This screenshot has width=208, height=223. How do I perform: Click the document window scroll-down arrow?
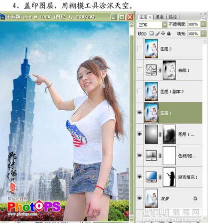pyautogui.click(x=131, y=218)
